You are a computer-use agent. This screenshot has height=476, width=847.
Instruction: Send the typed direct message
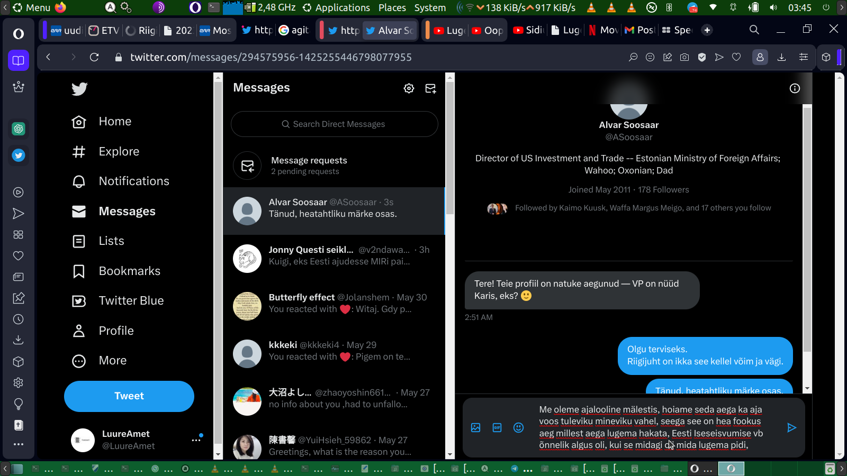point(791,427)
